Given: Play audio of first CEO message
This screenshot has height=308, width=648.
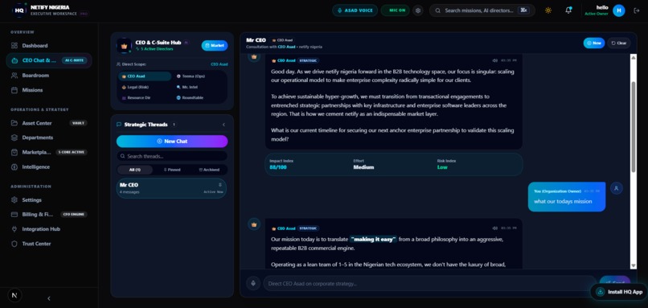Looking at the screenshot, I should click(494, 61).
